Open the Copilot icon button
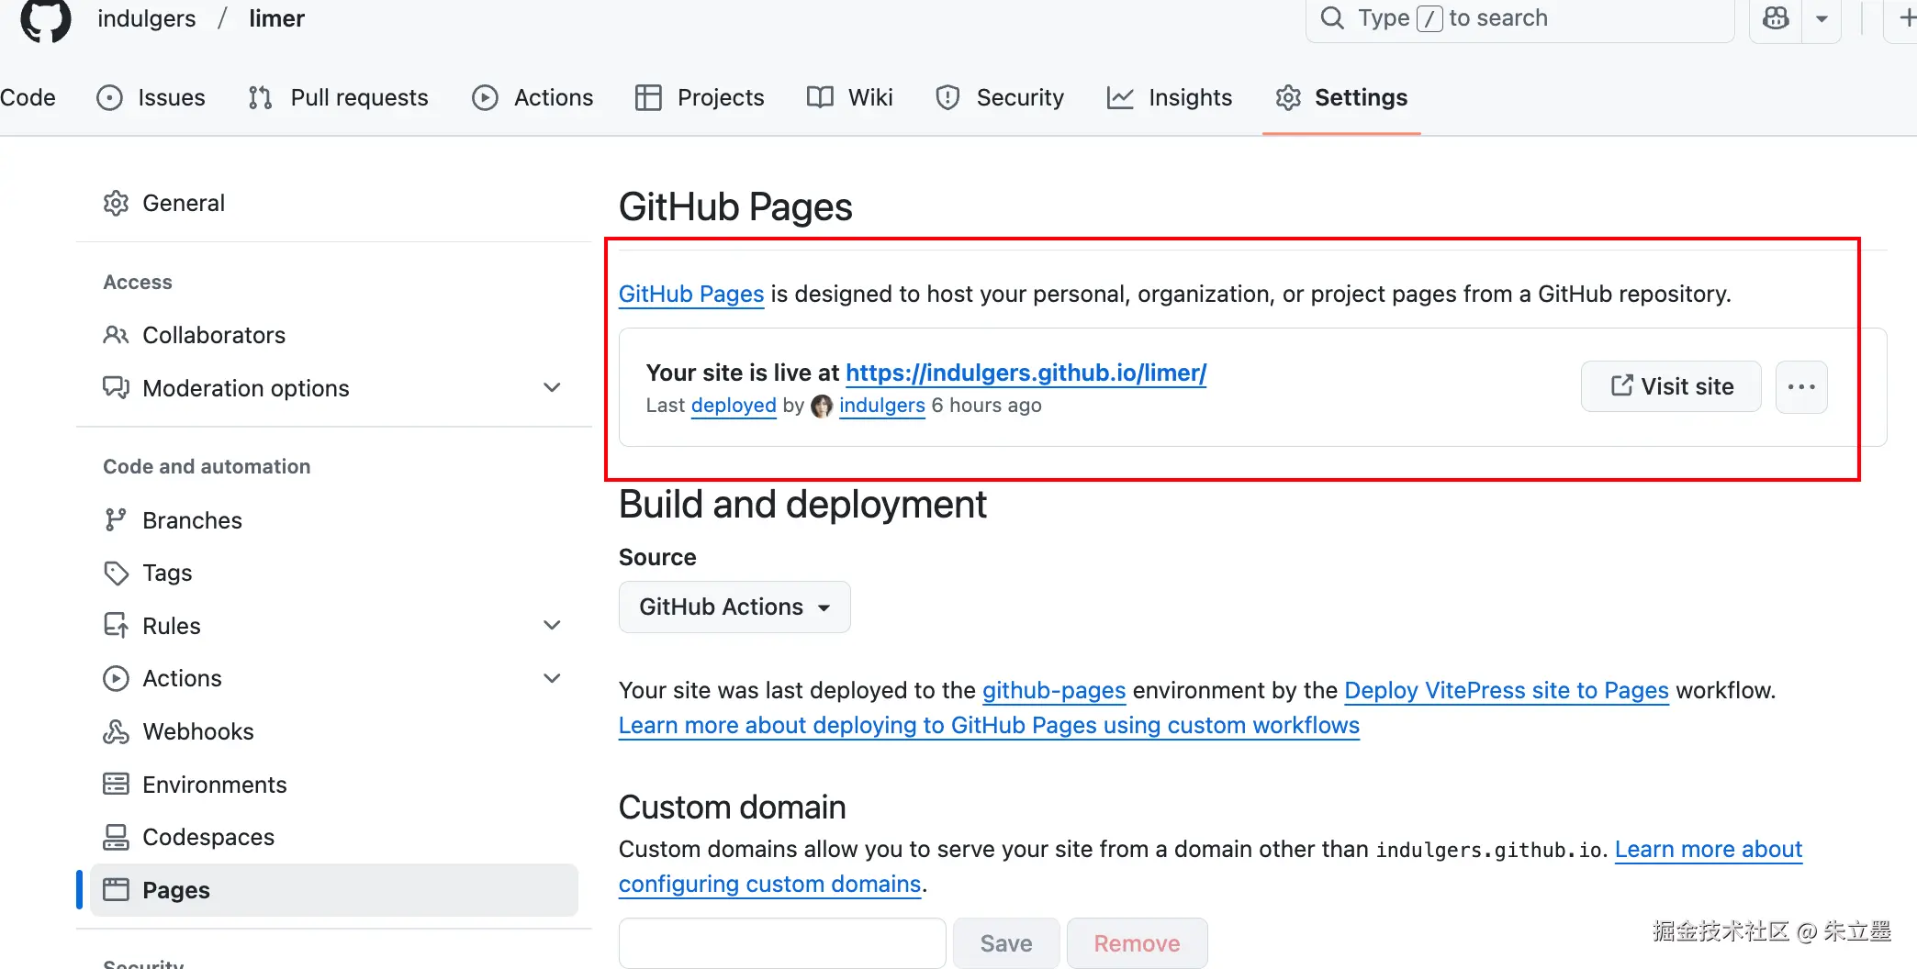 [x=1777, y=18]
